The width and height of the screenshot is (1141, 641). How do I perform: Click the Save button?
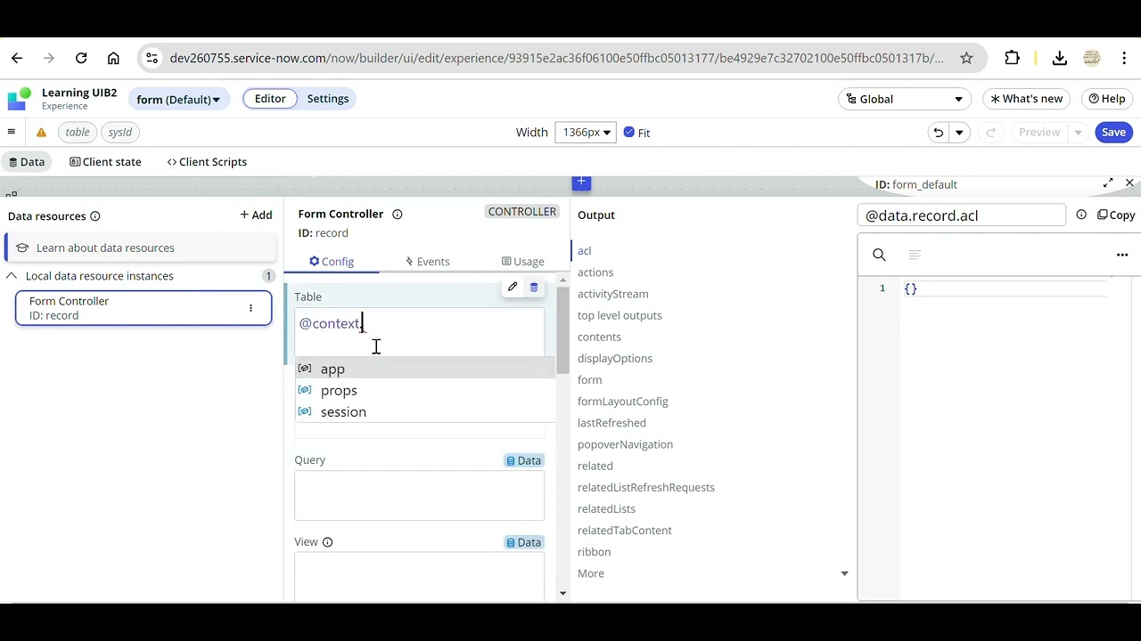[1113, 133]
